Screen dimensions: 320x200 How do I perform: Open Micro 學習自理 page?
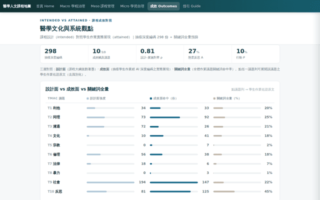132,6
